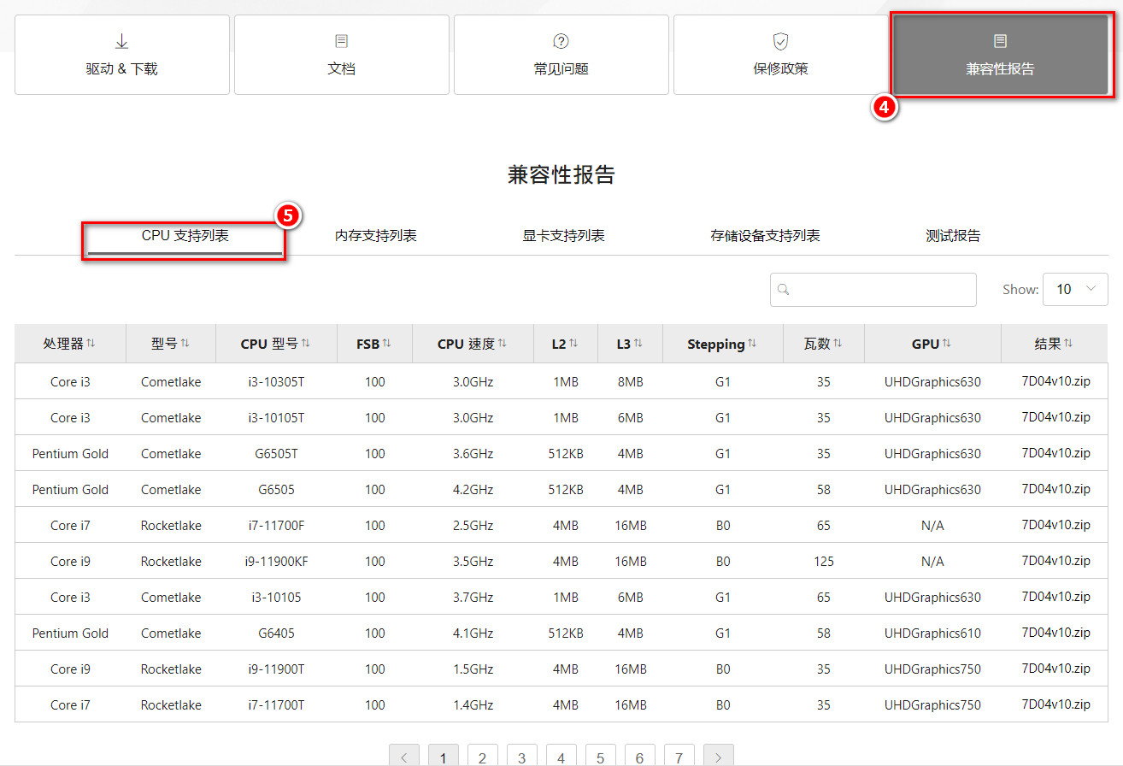
Task: Download 7D04v10.zip for i9-11900KF row
Action: pyautogui.click(x=1055, y=561)
